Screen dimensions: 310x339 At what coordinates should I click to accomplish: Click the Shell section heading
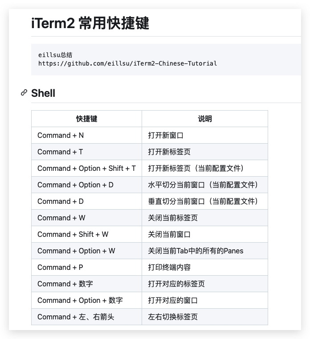(x=43, y=93)
